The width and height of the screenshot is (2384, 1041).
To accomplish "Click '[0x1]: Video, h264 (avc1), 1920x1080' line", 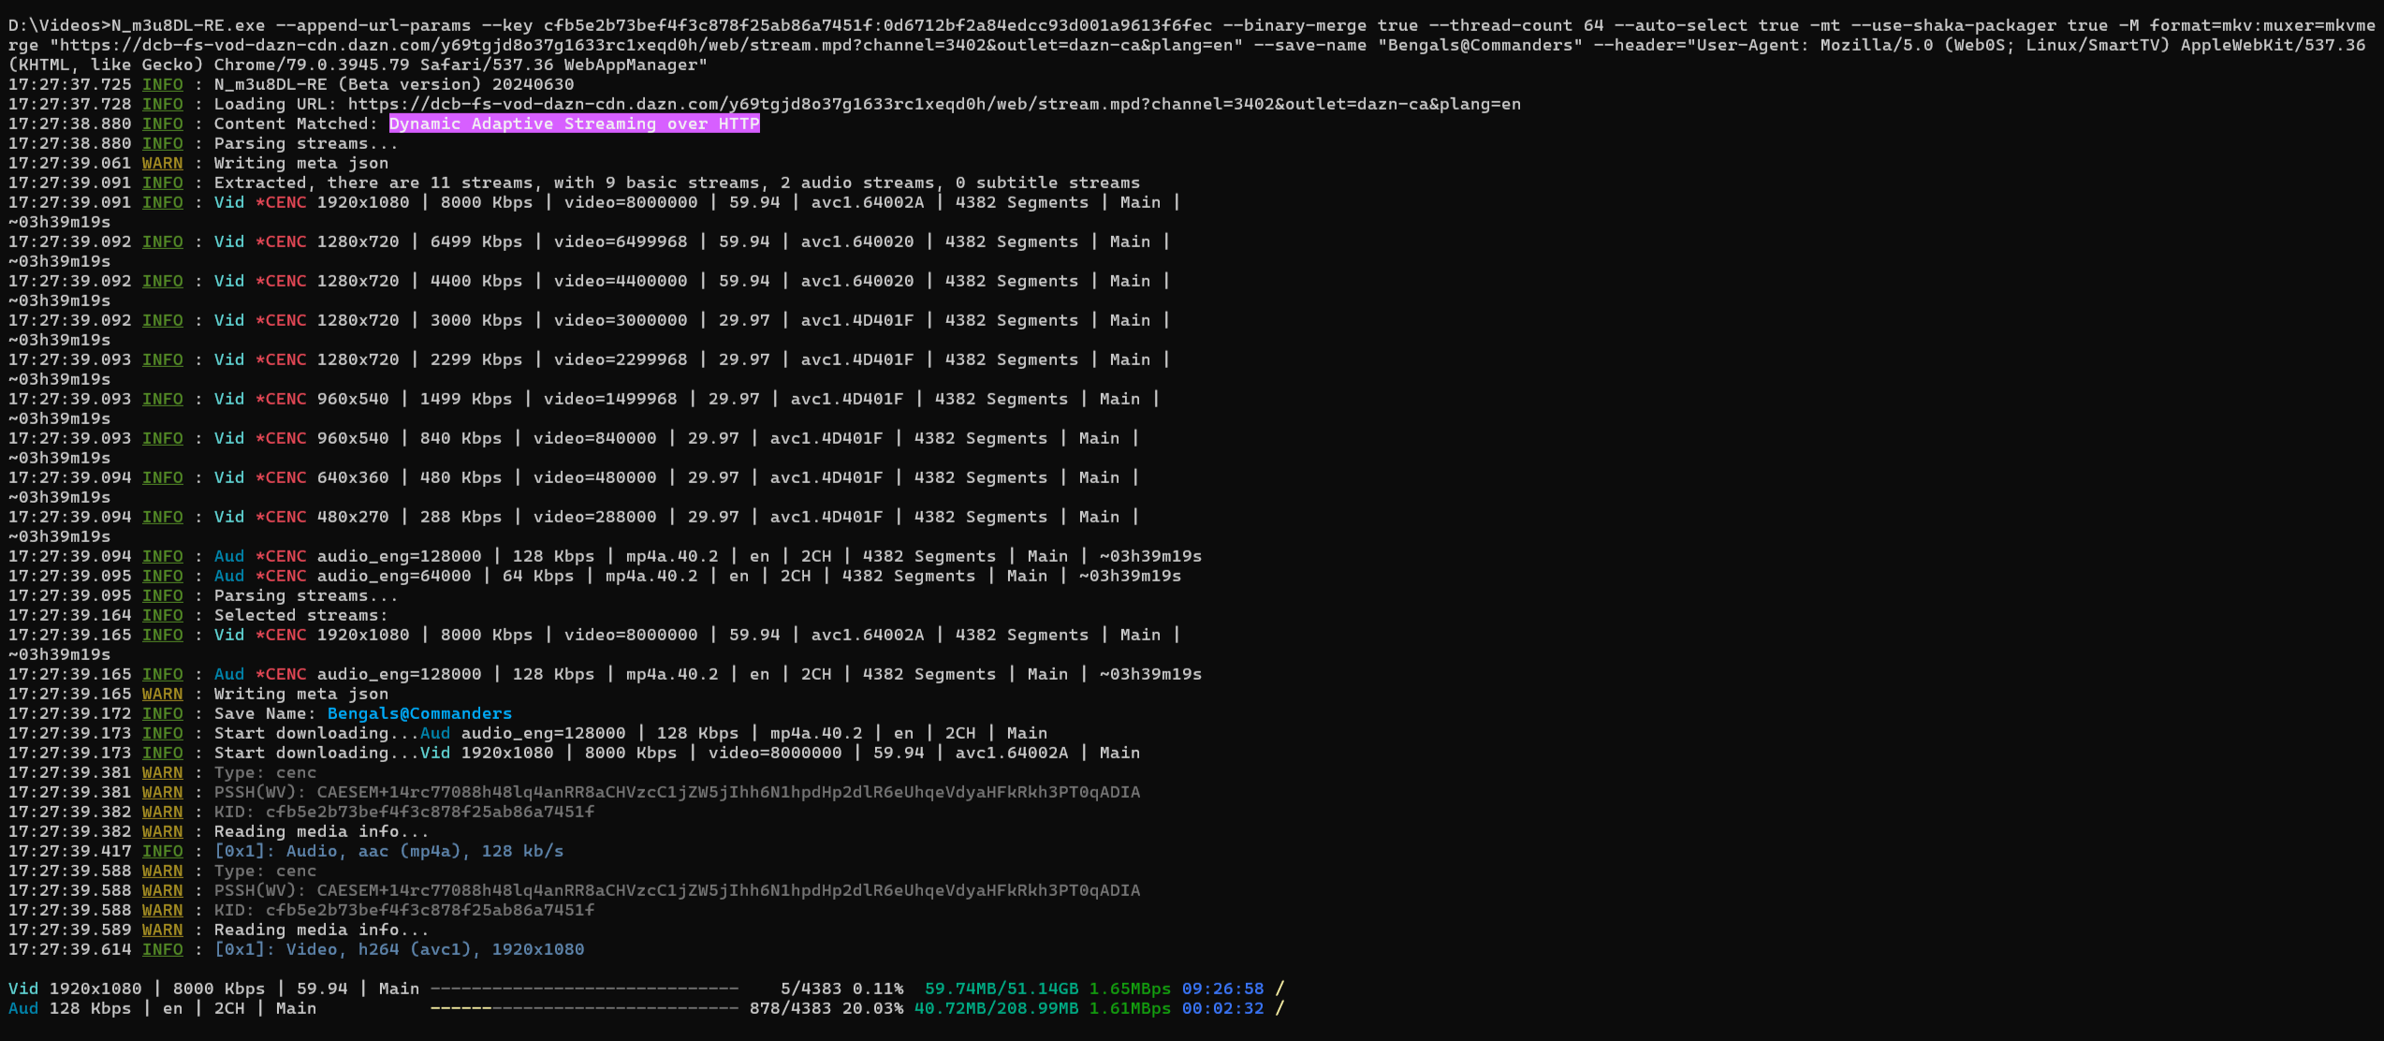I will [x=399, y=949].
